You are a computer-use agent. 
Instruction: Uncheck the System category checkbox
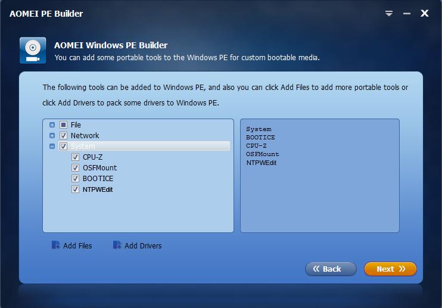tap(63, 146)
